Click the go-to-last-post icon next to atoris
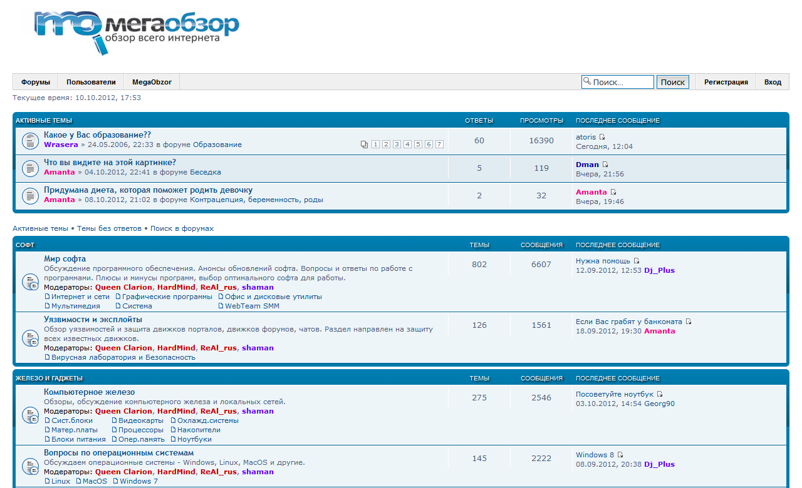802x488 pixels. (x=602, y=137)
